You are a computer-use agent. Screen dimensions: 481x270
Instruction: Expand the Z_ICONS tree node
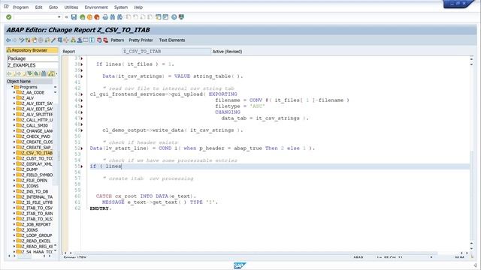click(14, 186)
